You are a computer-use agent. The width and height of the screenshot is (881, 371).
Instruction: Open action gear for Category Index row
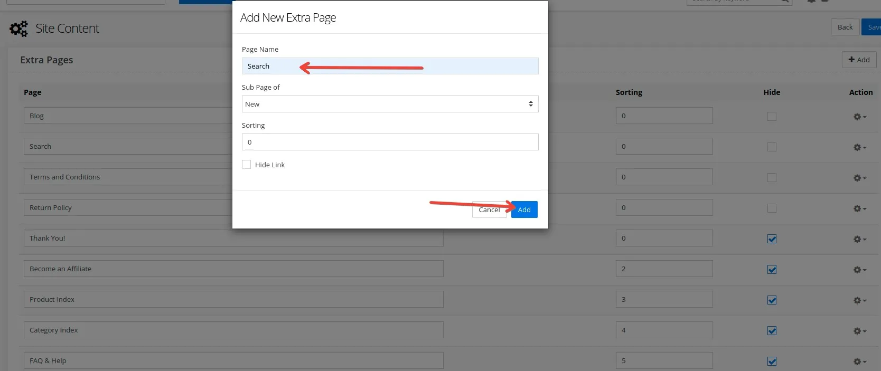pos(859,331)
